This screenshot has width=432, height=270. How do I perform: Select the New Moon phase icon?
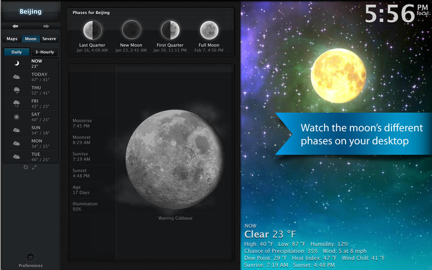click(x=131, y=30)
